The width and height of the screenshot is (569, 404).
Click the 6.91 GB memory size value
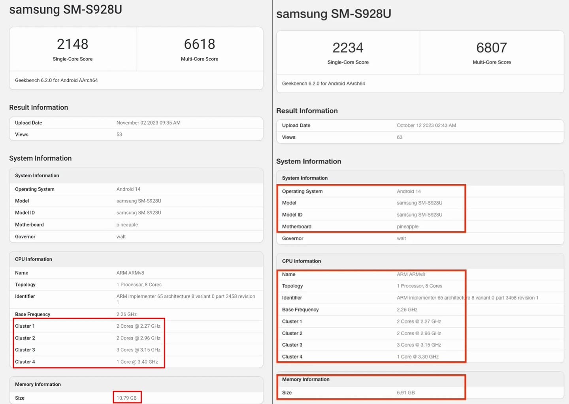406,393
